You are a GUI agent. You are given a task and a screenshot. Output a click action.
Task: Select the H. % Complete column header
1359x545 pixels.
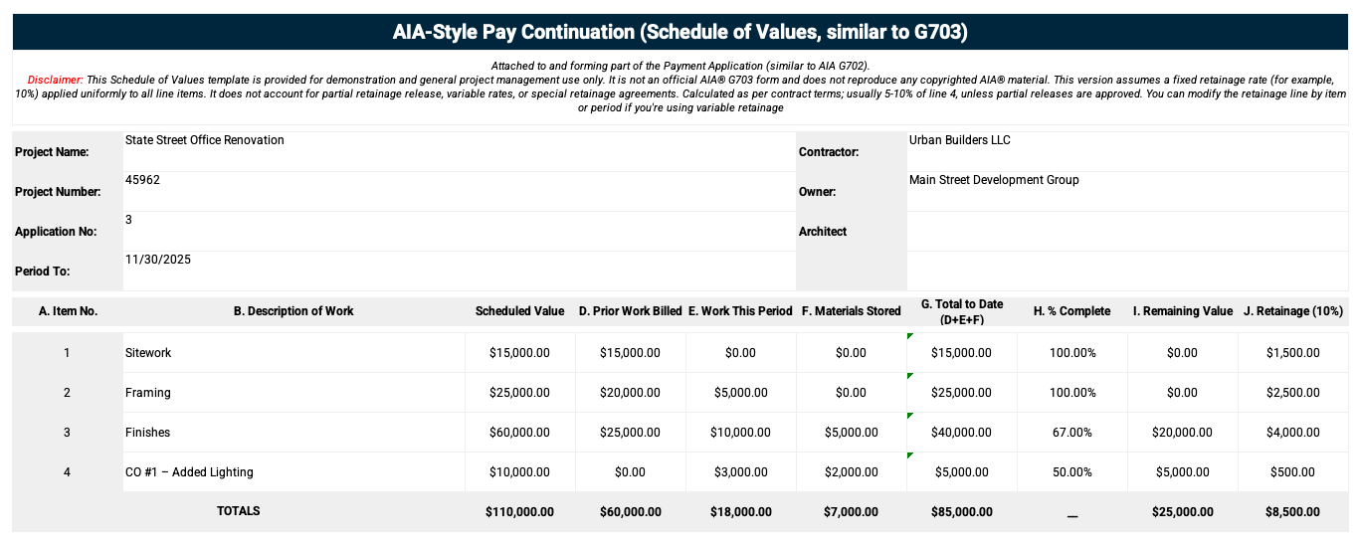point(1071,311)
